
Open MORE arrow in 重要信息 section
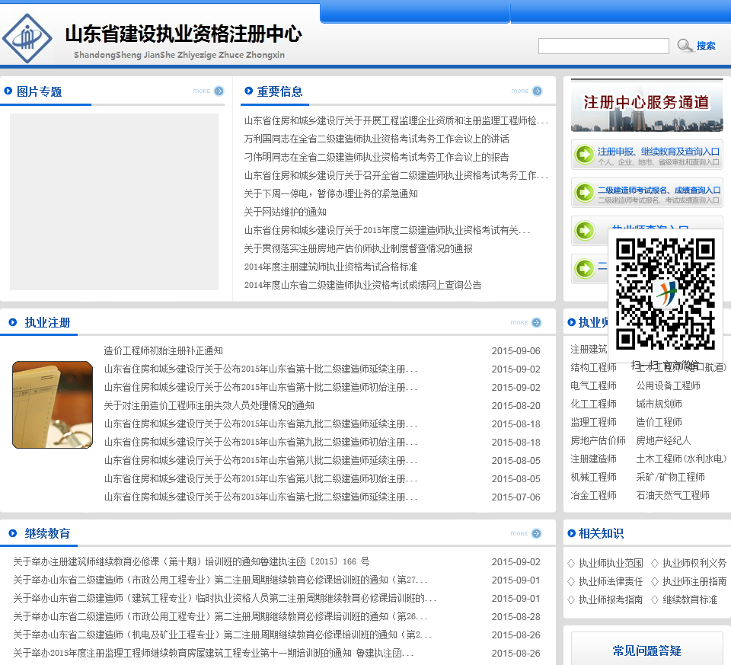point(537,91)
